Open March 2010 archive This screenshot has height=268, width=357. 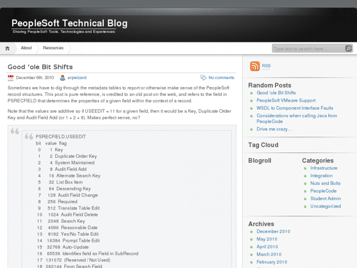pyautogui.click(x=269, y=254)
